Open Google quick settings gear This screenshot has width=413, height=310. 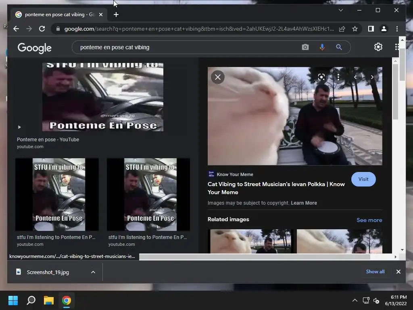pos(378,47)
